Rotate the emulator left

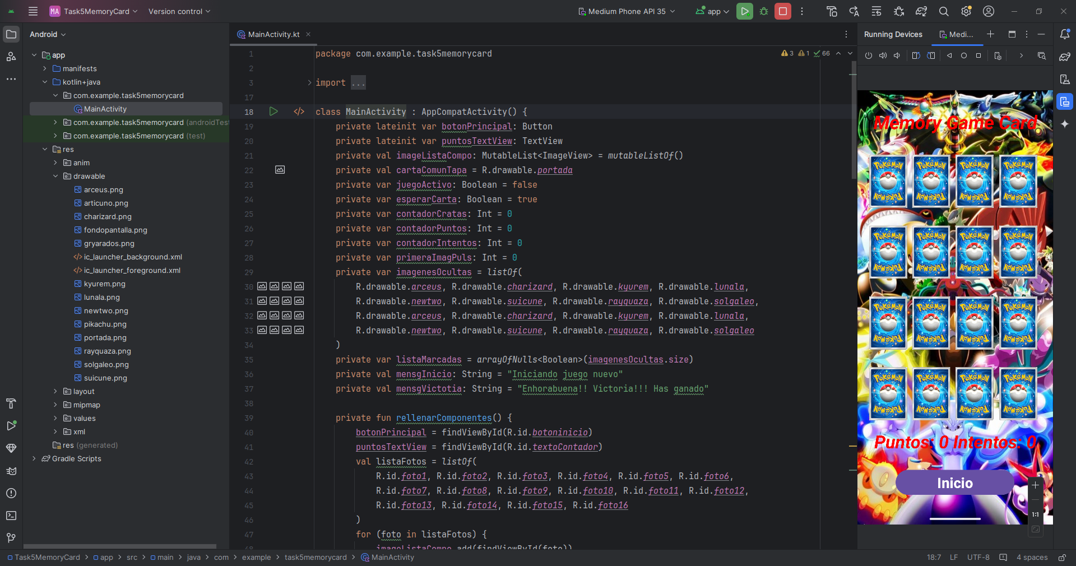coord(916,55)
